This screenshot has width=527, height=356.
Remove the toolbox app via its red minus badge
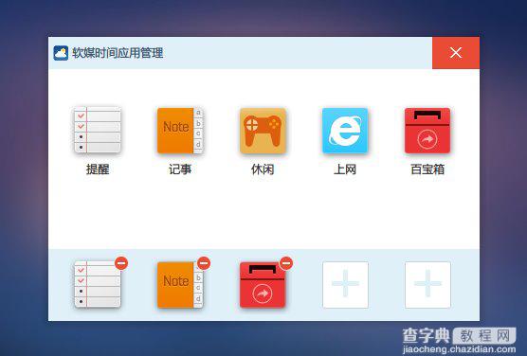[x=286, y=263]
